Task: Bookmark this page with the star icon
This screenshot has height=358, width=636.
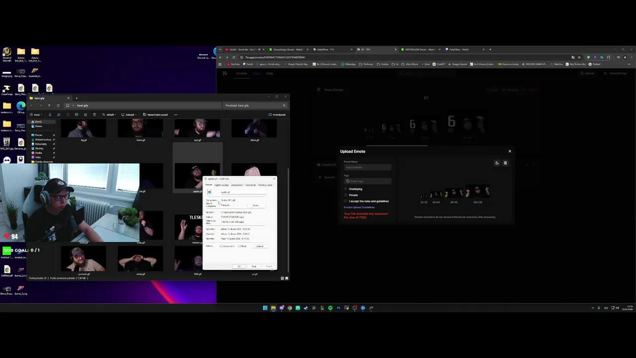Action: [x=579, y=57]
